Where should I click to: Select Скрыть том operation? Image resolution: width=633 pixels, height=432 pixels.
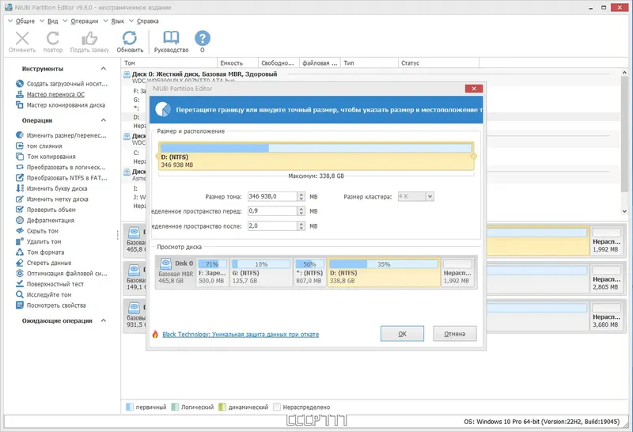click(37, 231)
